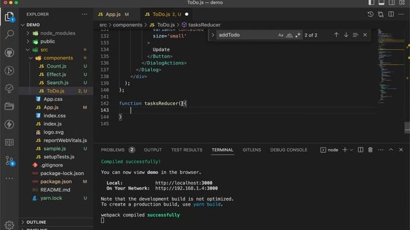Toggle the primary sidebar layout icon
The image size is (410, 230).
(371, 3)
